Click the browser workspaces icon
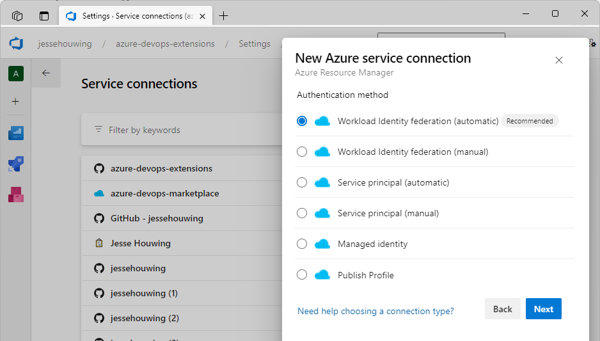This screenshot has width=600, height=341. [17, 15]
